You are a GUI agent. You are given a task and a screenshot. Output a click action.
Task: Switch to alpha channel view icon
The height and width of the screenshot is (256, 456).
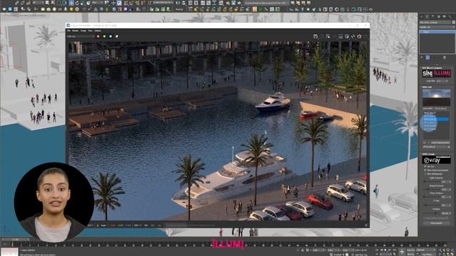[x=117, y=36]
